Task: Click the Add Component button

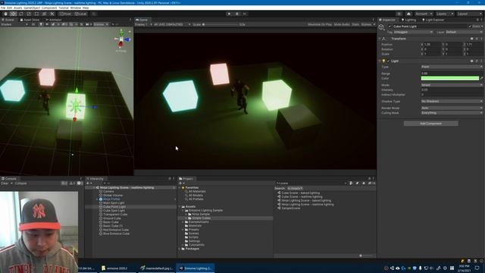Action: pos(431,124)
